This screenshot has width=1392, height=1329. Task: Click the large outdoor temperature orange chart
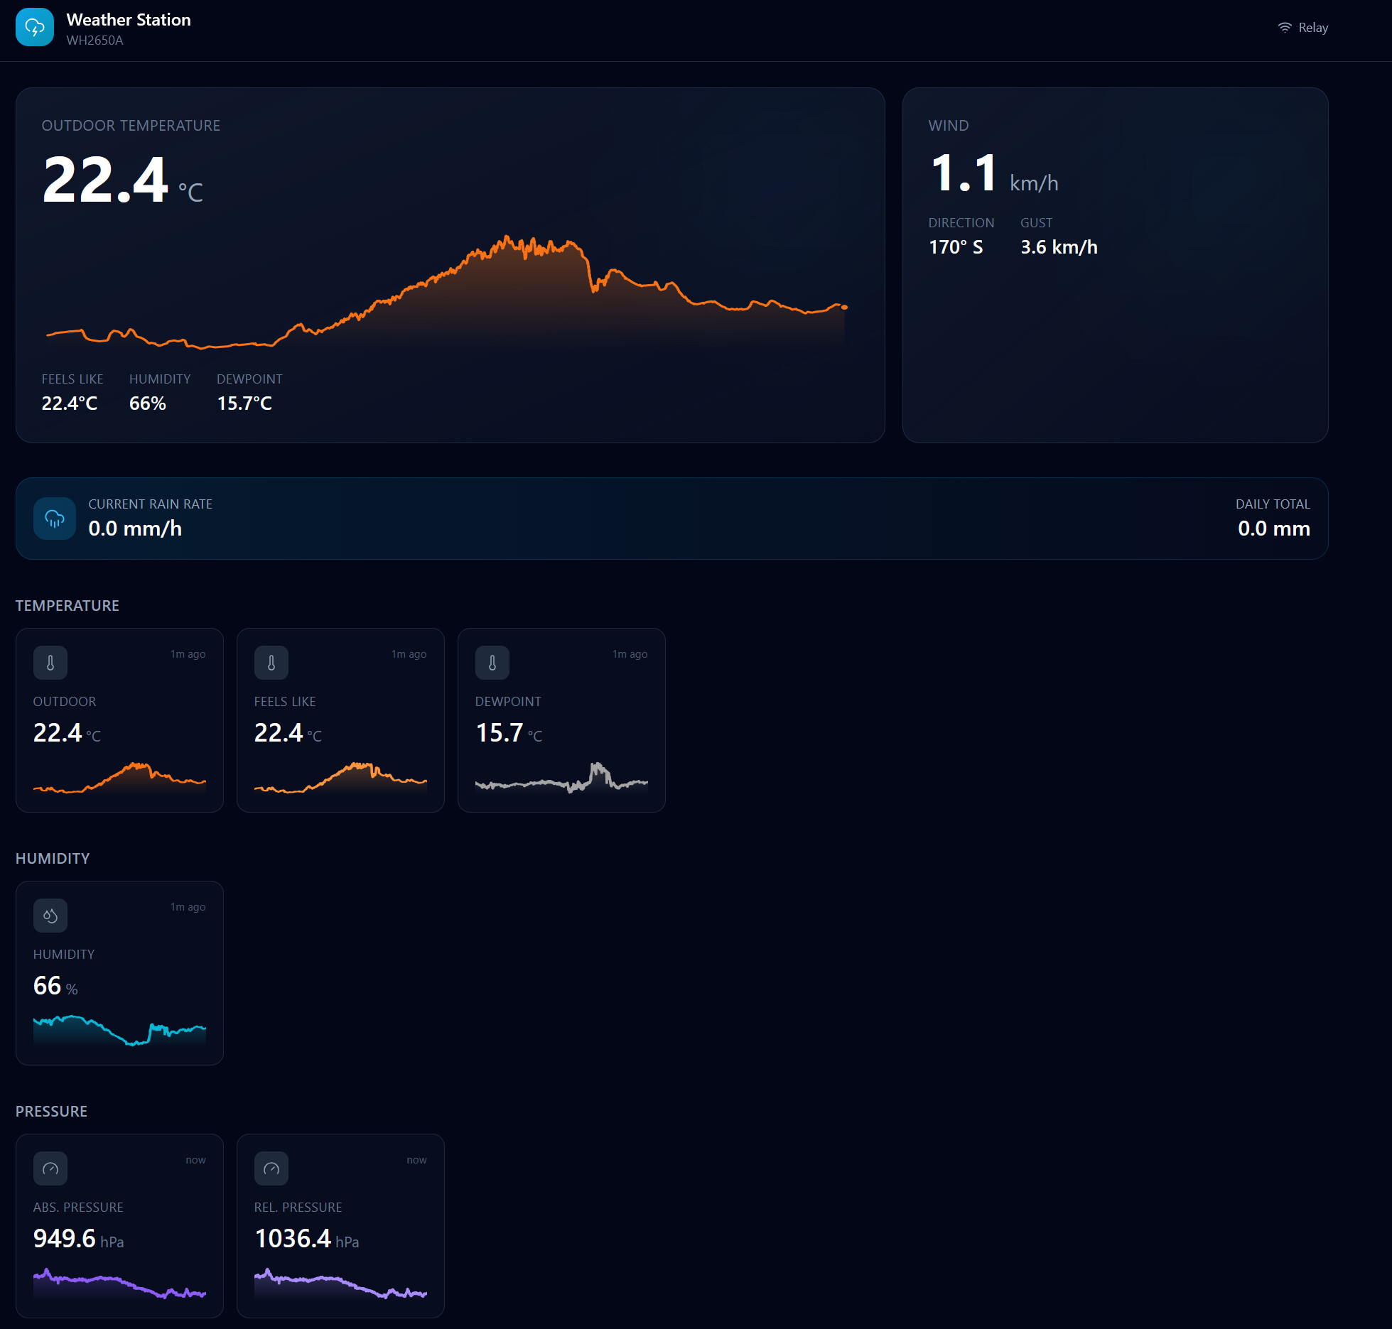(x=446, y=291)
